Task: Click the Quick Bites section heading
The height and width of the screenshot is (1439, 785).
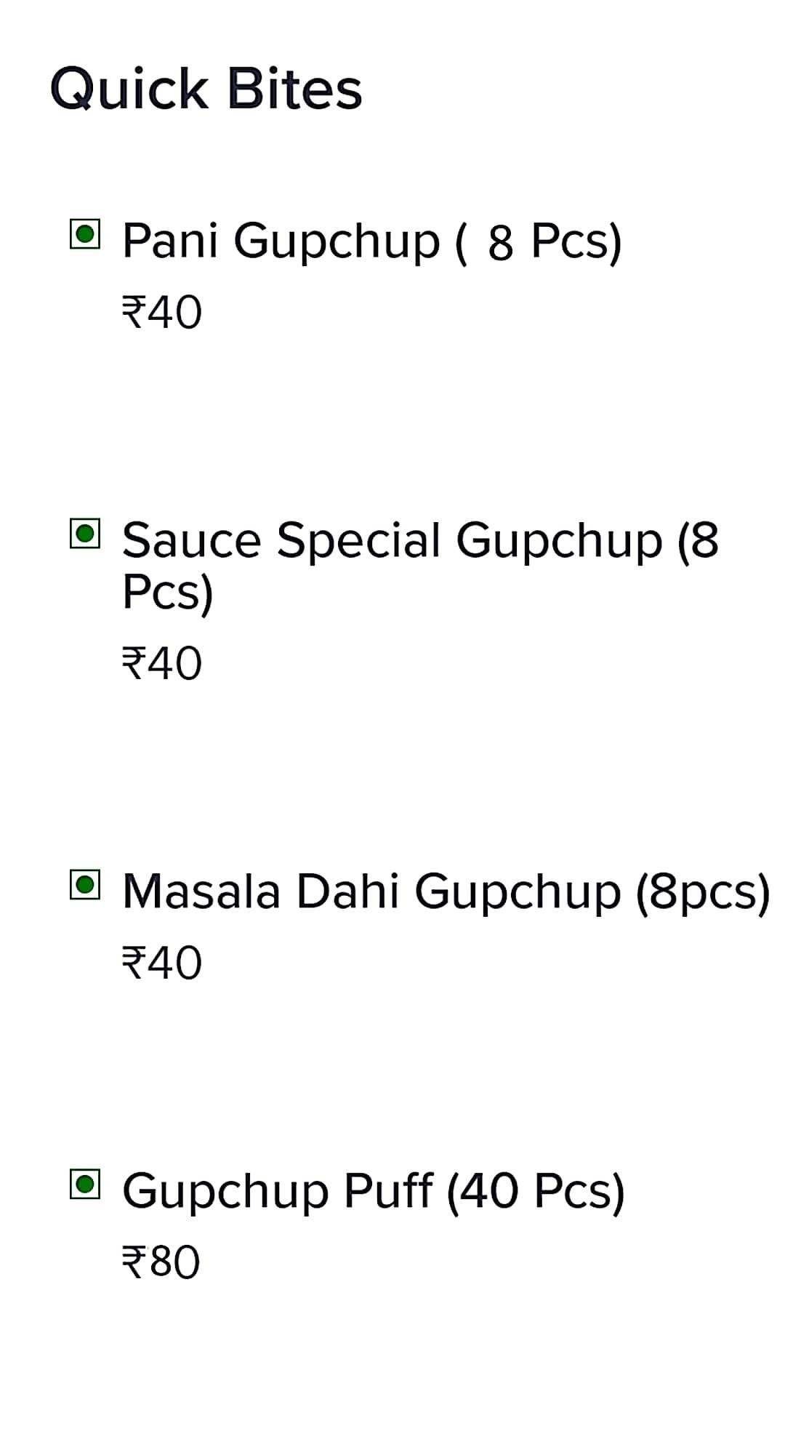Action: 206,89
